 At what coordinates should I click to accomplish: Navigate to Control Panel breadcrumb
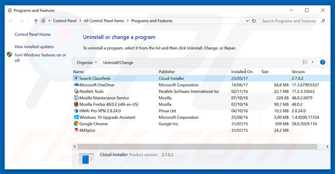[x=65, y=21]
